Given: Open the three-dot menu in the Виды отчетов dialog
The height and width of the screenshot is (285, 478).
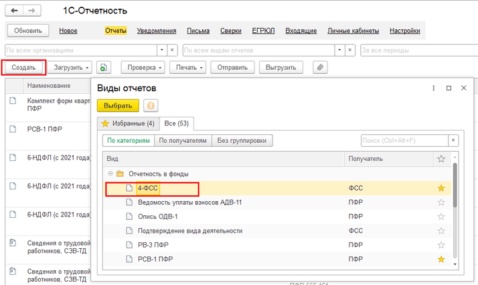Looking at the screenshot, I should coord(432,88).
